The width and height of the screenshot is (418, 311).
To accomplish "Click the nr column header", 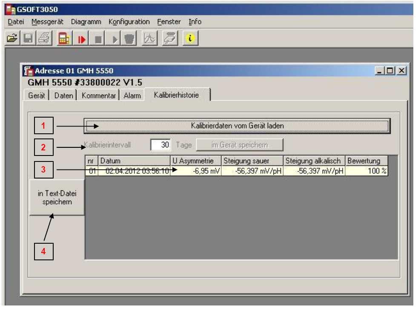I will pyautogui.click(x=92, y=161).
